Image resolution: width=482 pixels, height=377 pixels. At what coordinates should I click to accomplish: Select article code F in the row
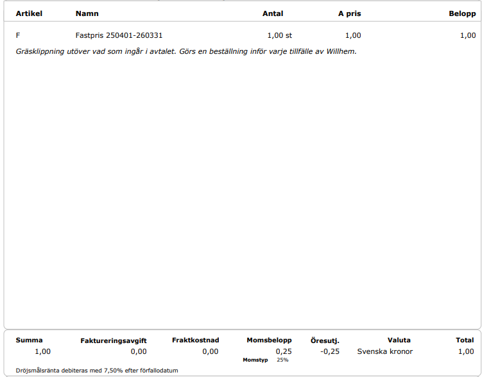click(x=18, y=35)
